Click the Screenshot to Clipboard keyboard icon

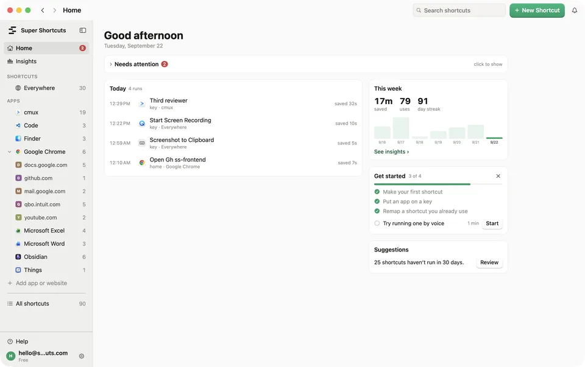click(142, 143)
